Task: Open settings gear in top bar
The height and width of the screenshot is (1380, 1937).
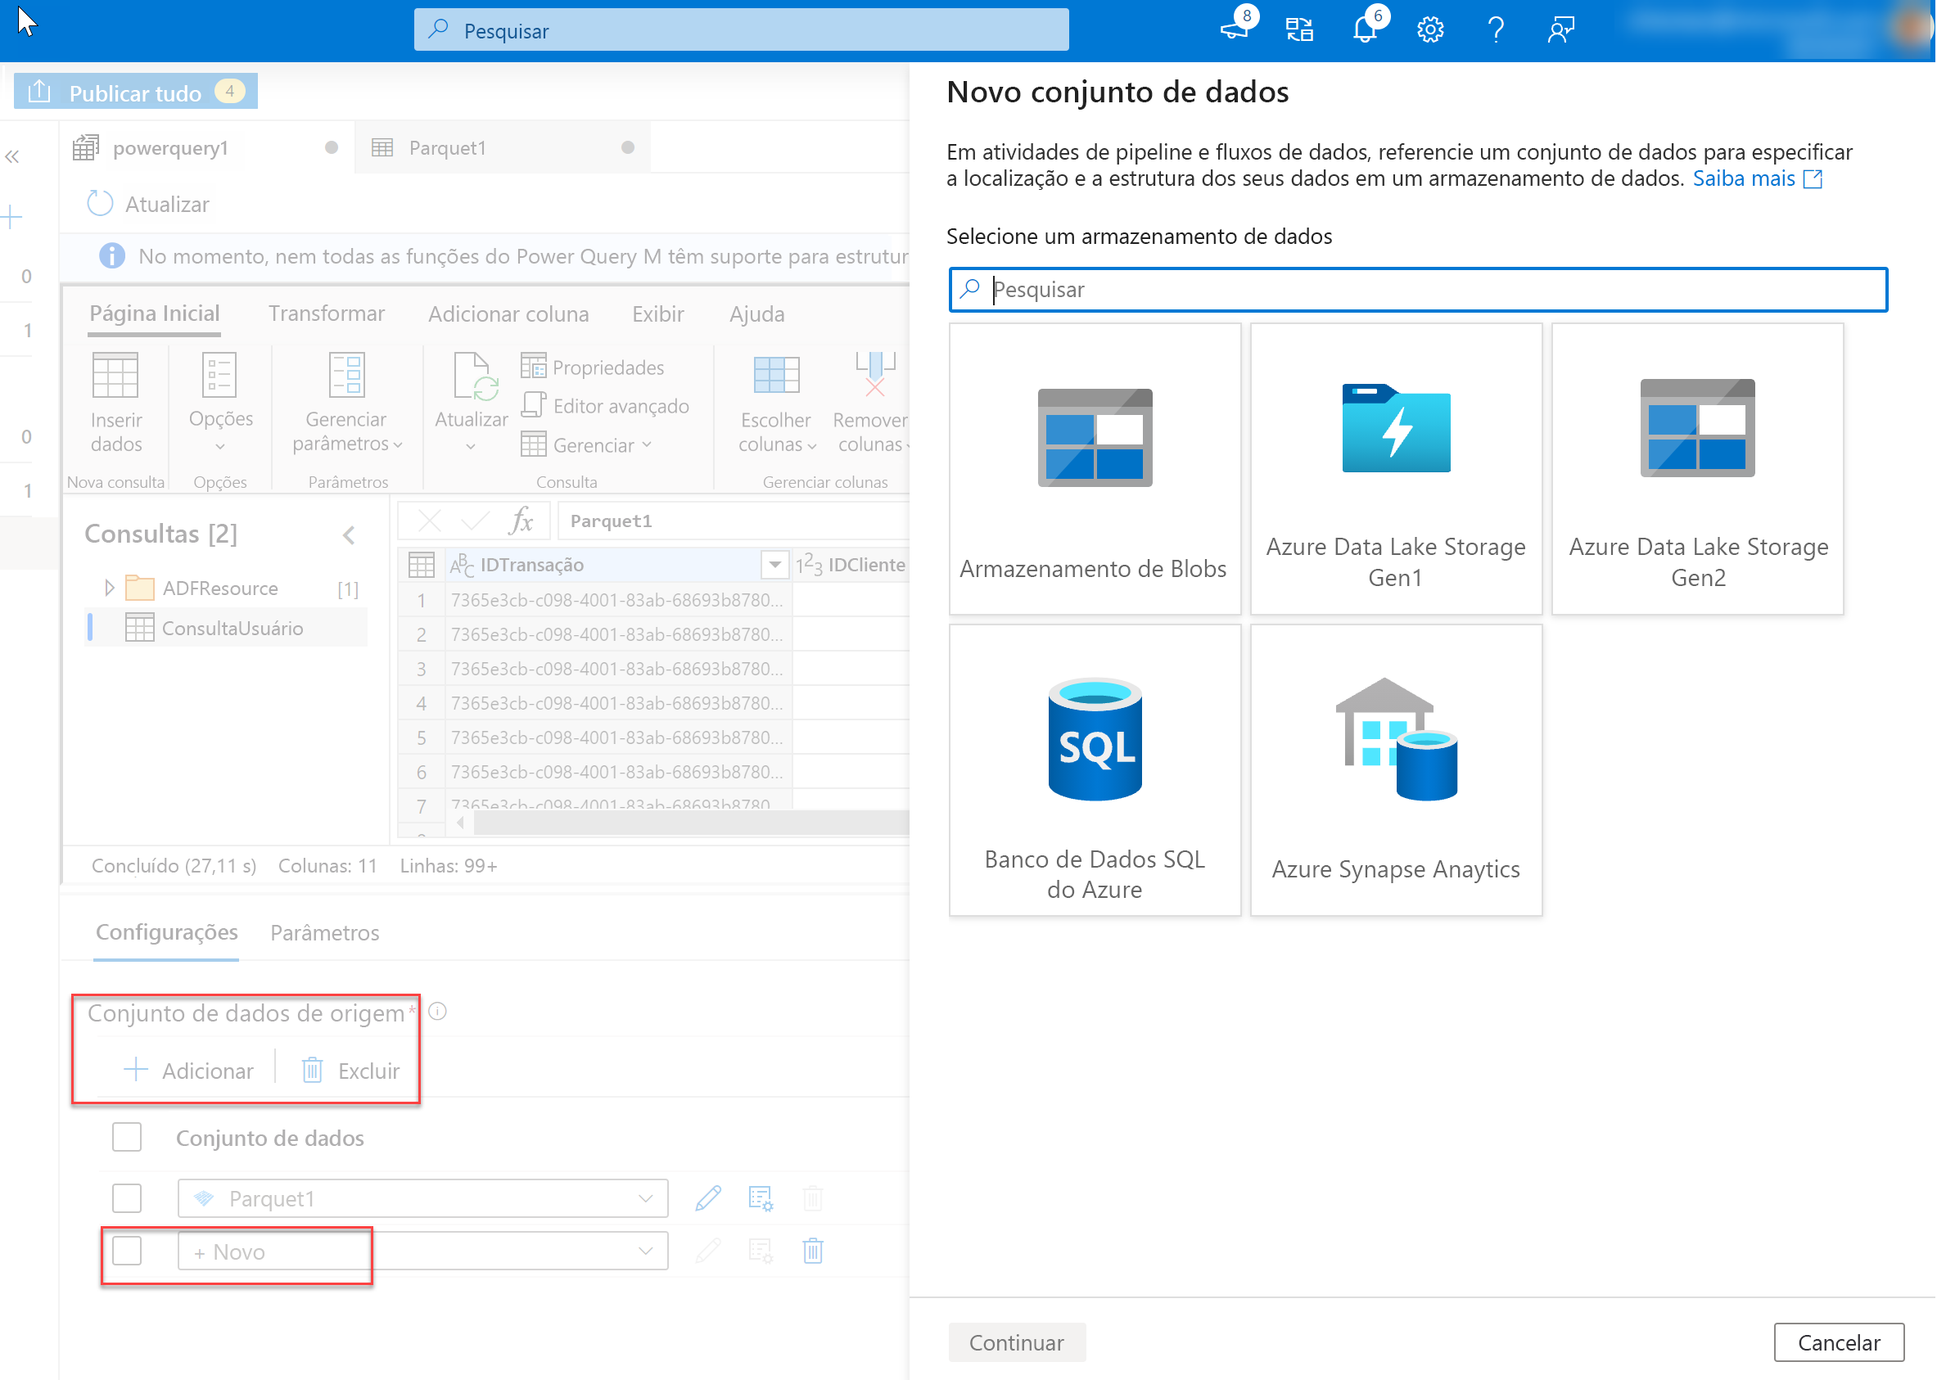Action: pos(1429,30)
